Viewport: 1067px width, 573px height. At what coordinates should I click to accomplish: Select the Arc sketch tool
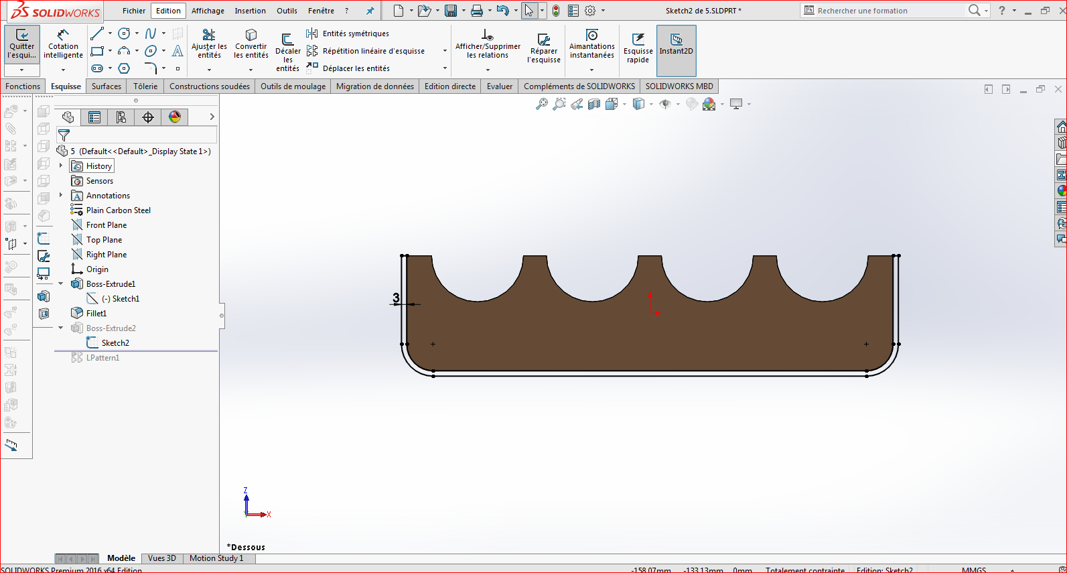[x=124, y=51]
